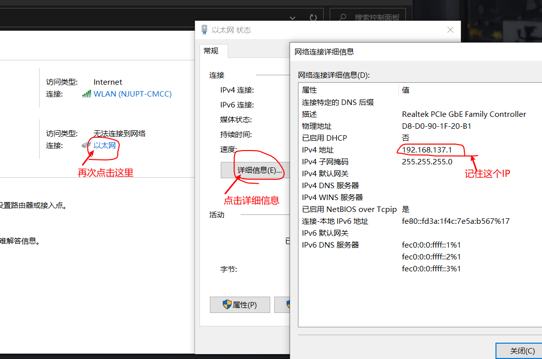Click the Wi-Fi signal bars icon

(87, 94)
